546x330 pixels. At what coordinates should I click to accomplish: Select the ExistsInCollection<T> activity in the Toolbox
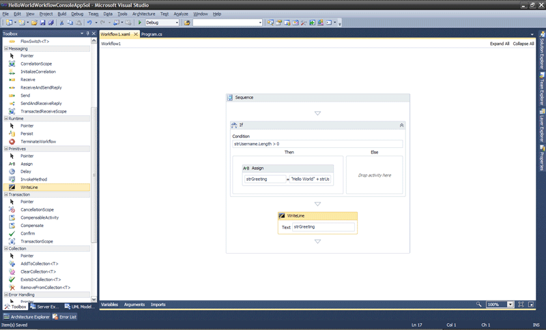(x=46, y=280)
